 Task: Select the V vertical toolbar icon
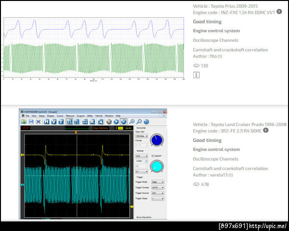(53, 122)
